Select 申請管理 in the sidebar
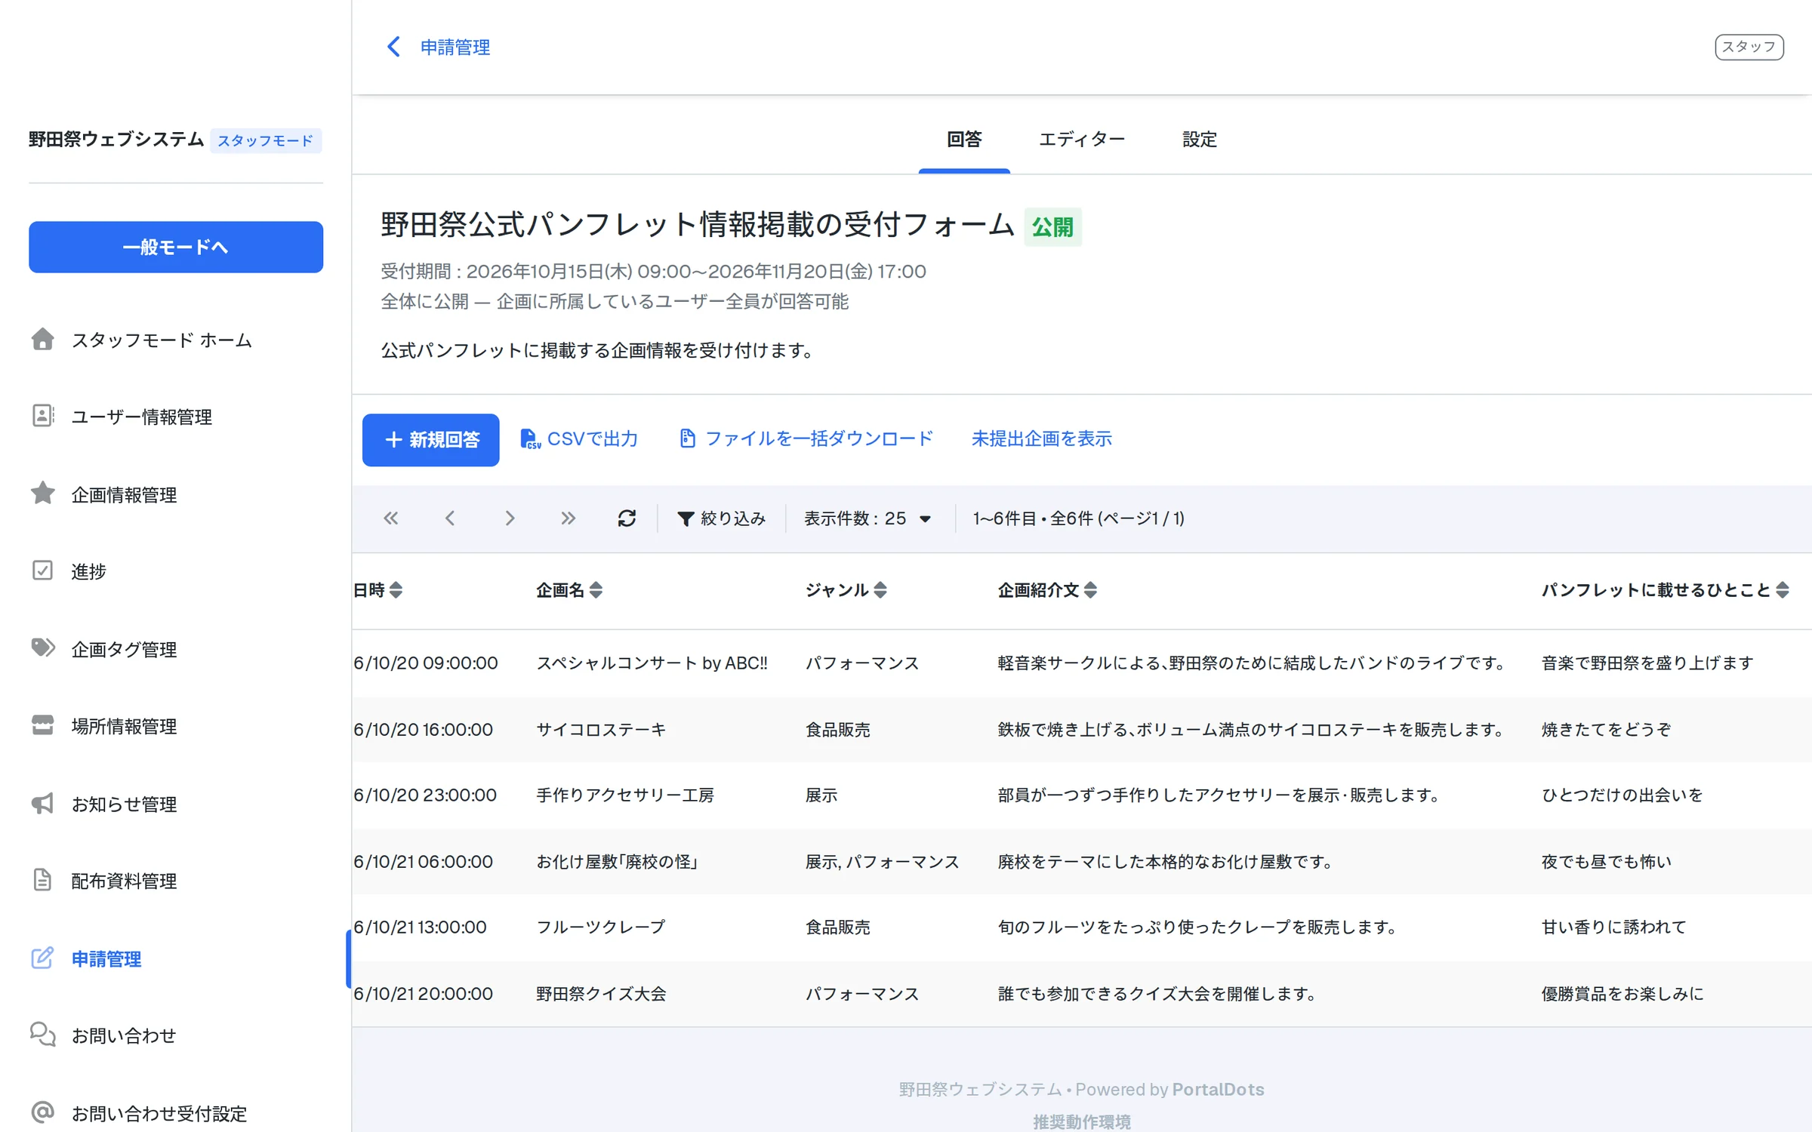 click(x=175, y=958)
